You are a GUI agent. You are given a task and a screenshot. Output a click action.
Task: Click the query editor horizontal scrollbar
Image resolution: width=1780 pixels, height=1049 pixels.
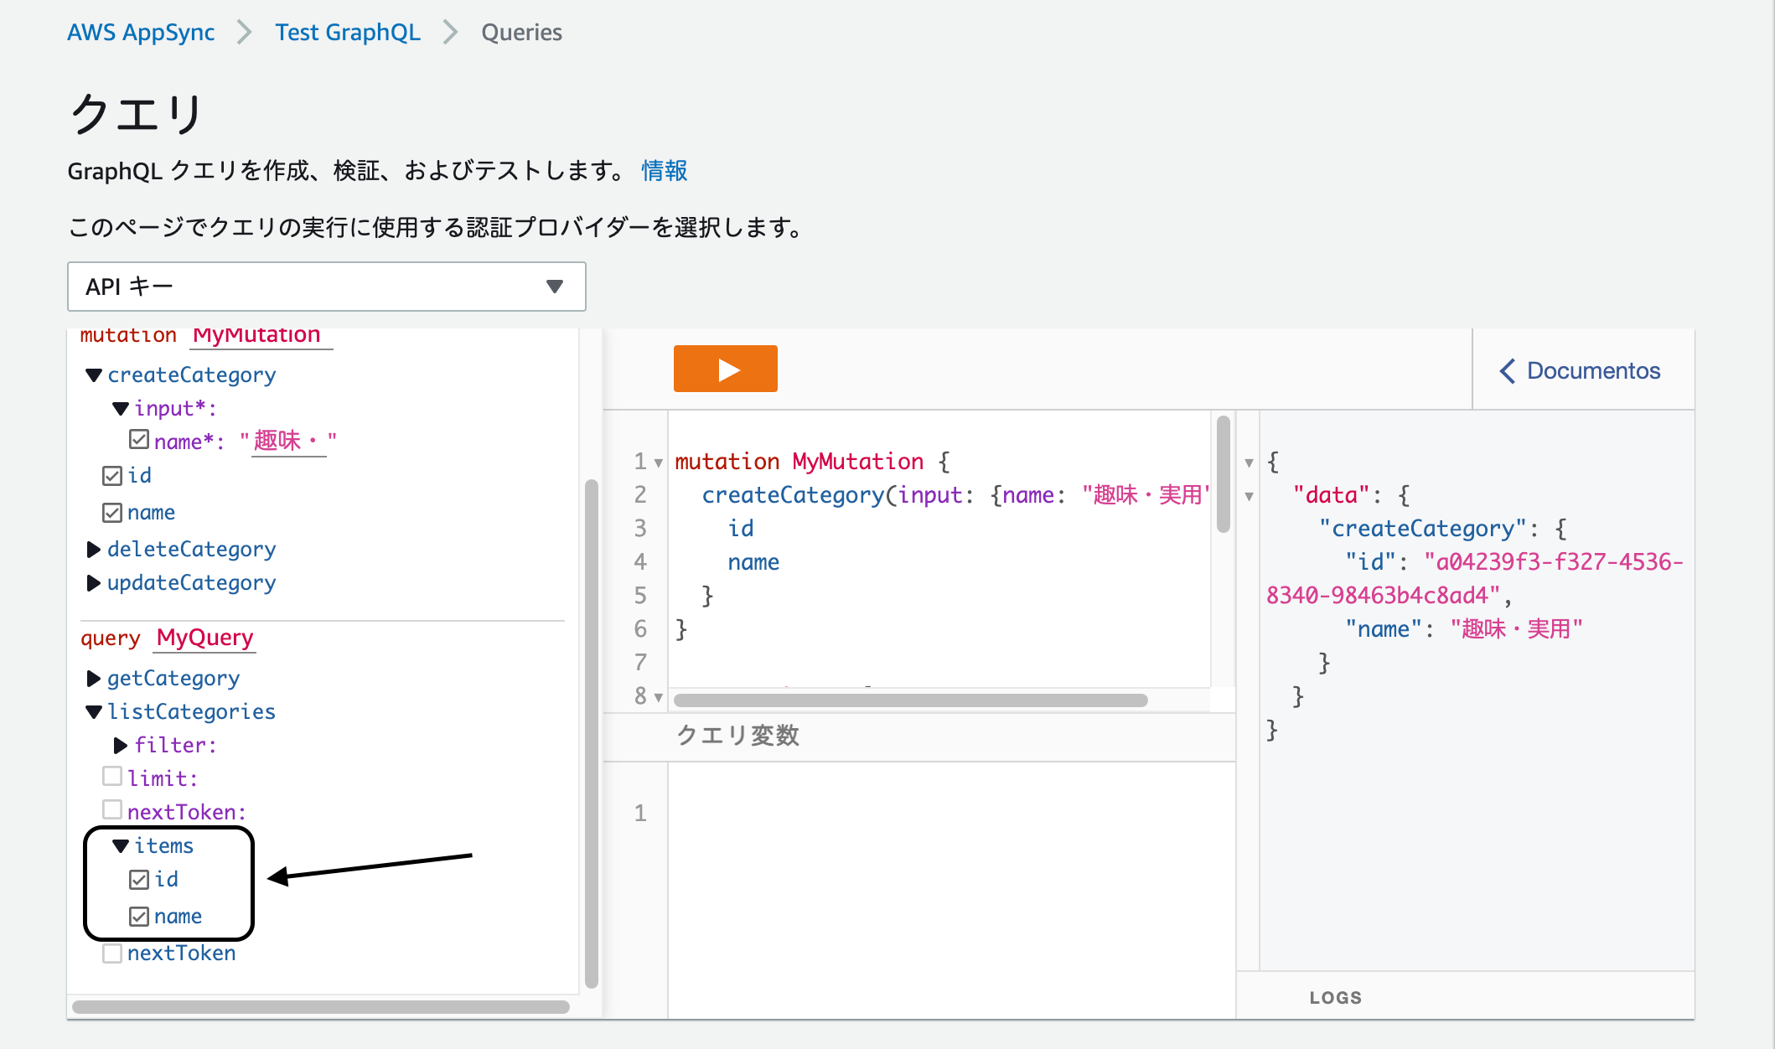click(911, 700)
